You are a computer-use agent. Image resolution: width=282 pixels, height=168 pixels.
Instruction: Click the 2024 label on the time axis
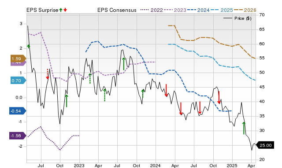(x=156, y=165)
